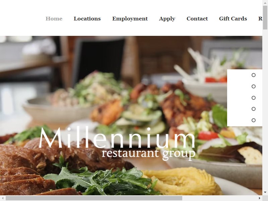The image size is (268, 201).
Task: Click the white bullet list panel
Action: click(x=245, y=98)
